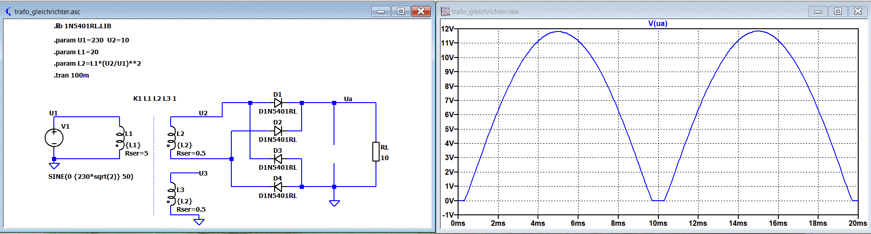Click the V1 voltage source symbol
Image resolution: width=871 pixels, height=234 pixels.
point(54,138)
